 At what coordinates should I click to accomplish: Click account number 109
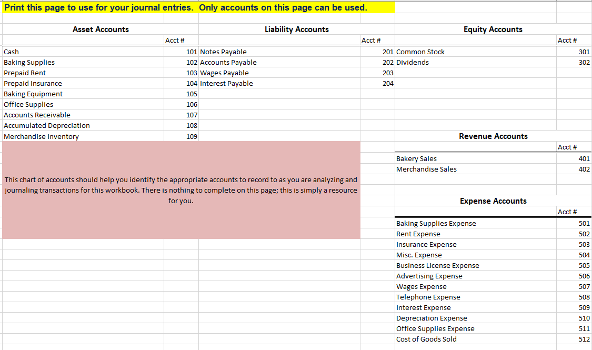click(x=181, y=136)
